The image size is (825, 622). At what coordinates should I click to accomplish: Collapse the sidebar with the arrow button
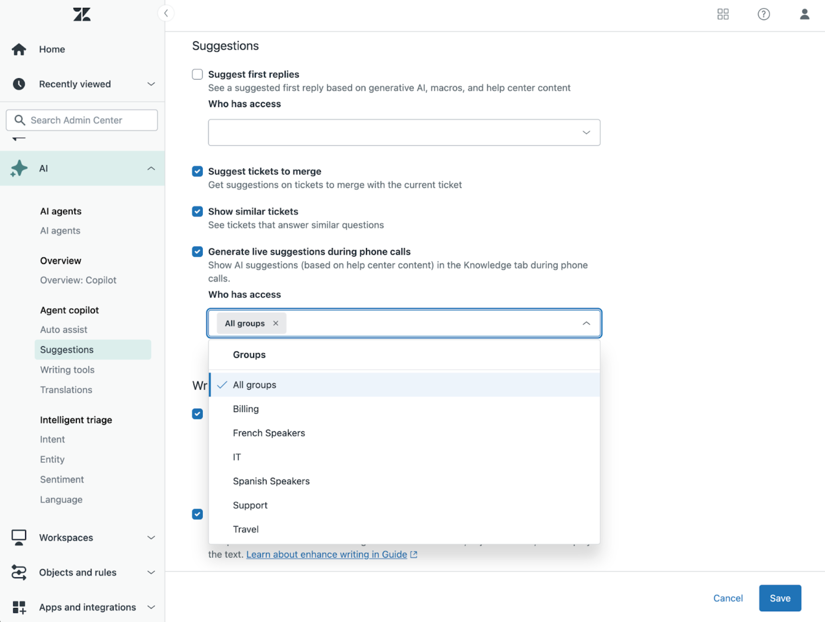coord(166,13)
